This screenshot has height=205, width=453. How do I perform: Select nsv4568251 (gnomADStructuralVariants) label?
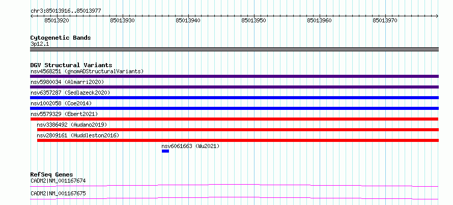coord(87,71)
